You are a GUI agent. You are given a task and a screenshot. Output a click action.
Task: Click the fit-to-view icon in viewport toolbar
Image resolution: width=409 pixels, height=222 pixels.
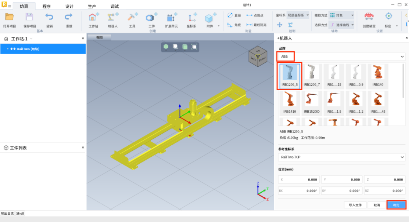(x=194, y=47)
